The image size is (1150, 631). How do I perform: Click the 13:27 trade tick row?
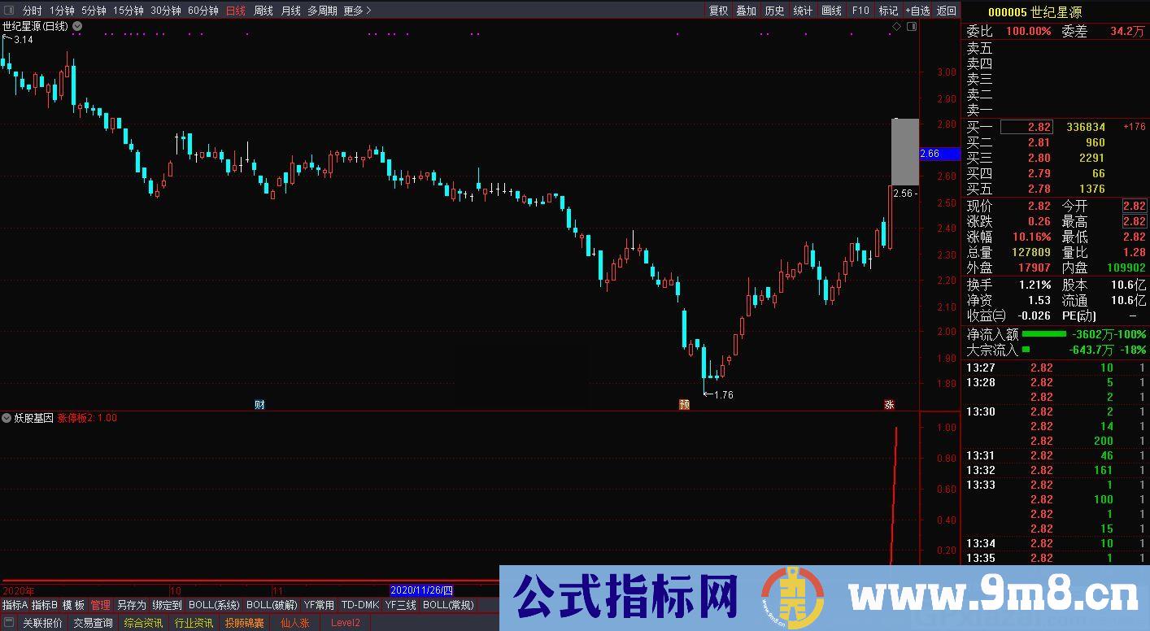pos(1055,368)
